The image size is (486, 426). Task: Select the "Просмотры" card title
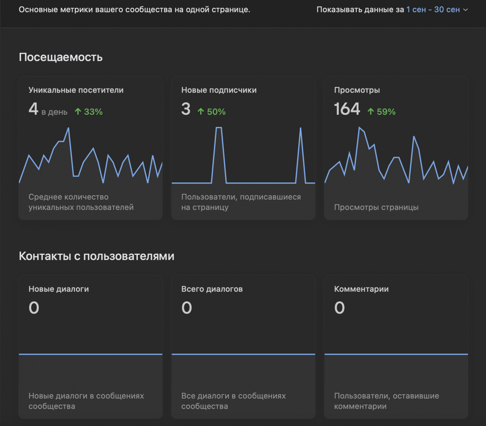(x=357, y=90)
